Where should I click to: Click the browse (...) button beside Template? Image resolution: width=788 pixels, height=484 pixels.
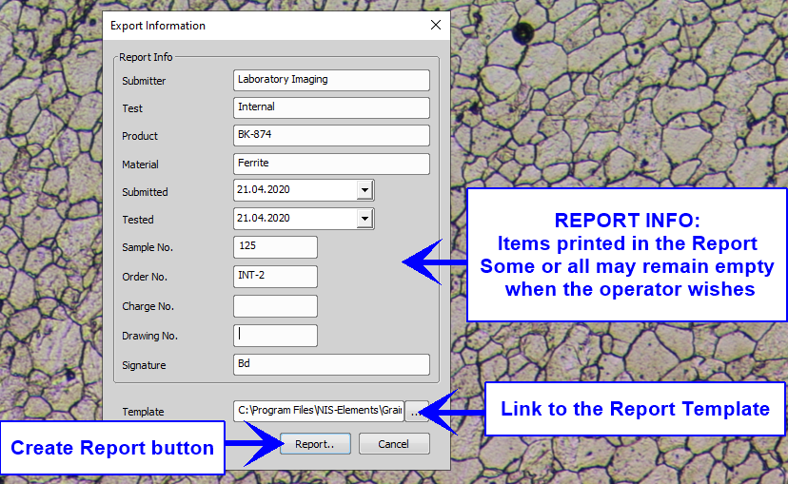pyautogui.click(x=414, y=411)
